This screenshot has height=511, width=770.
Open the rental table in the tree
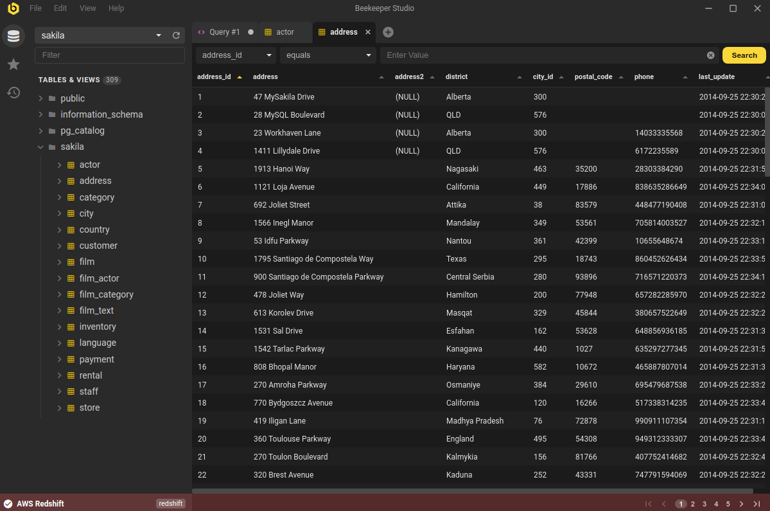91,375
